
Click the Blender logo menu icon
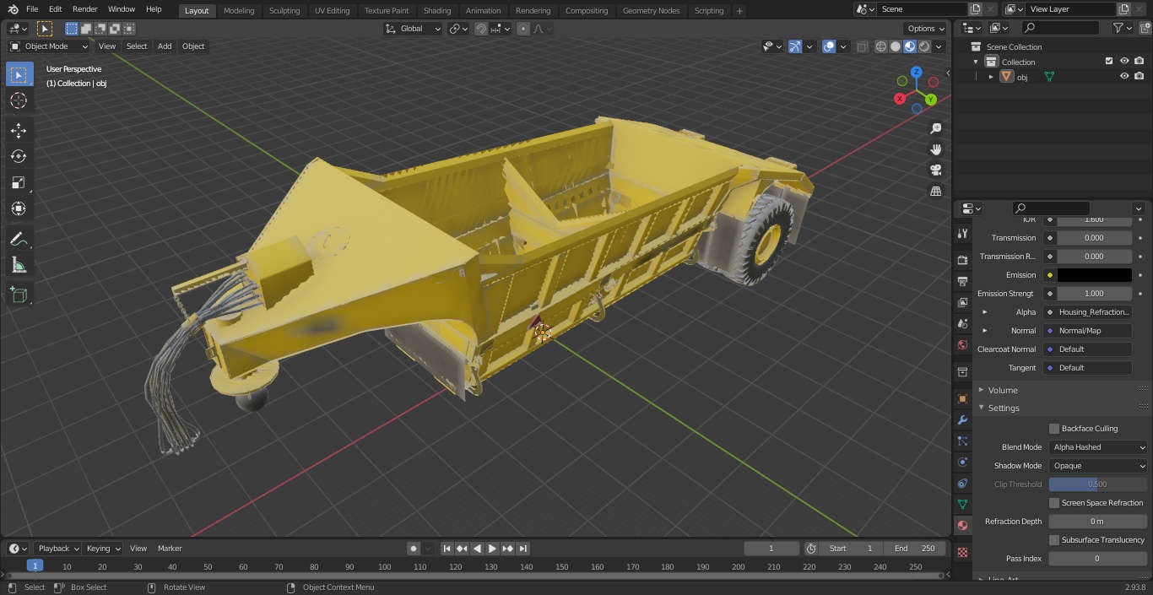tap(13, 9)
